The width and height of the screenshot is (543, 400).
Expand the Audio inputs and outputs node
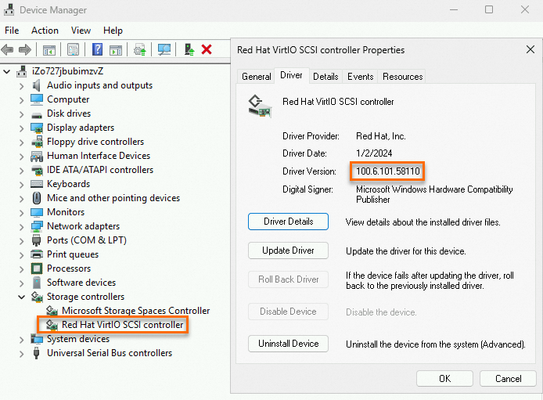click(21, 86)
